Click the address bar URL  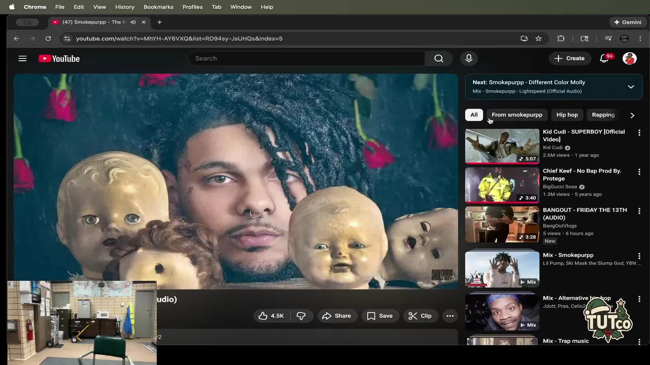179,39
